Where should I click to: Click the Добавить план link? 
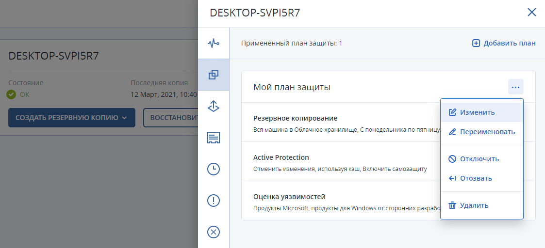tap(504, 44)
